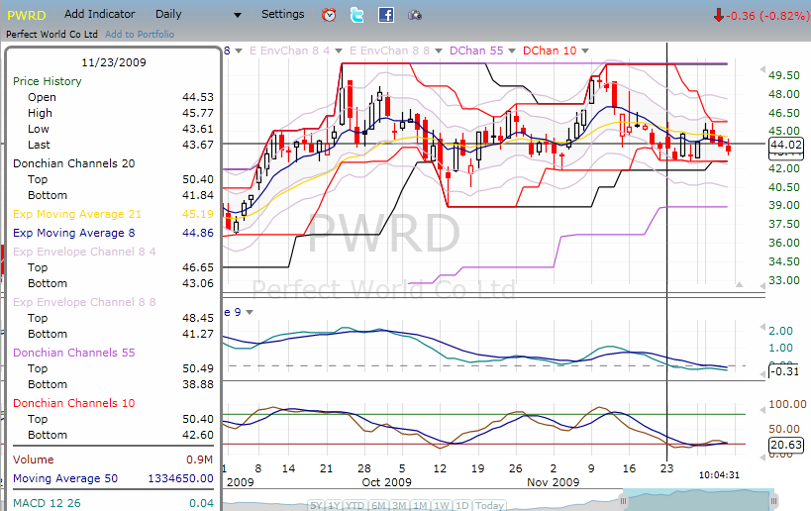Click the Donchian Channels 10 heading
Viewport: 811px width, 511px height.
(x=74, y=403)
